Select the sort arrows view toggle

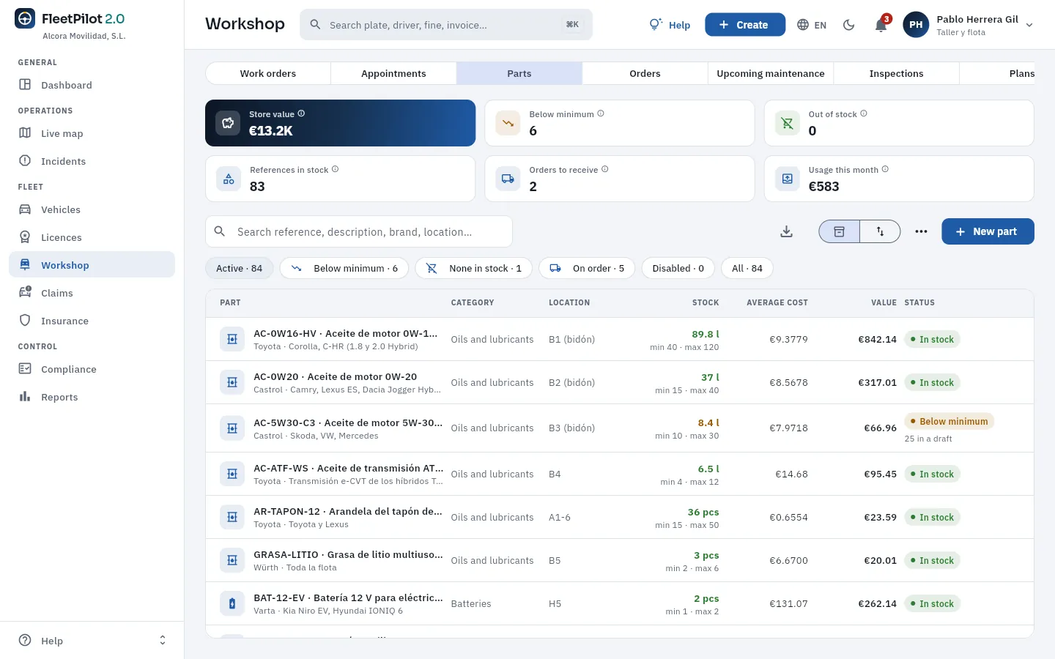[x=880, y=231]
